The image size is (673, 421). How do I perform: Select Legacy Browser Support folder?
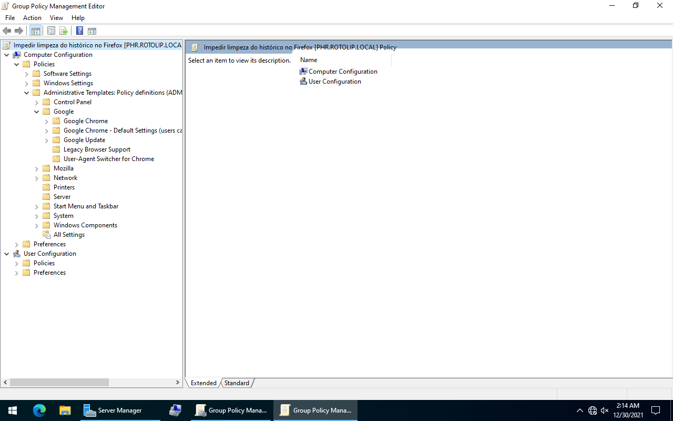click(x=97, y=149)
